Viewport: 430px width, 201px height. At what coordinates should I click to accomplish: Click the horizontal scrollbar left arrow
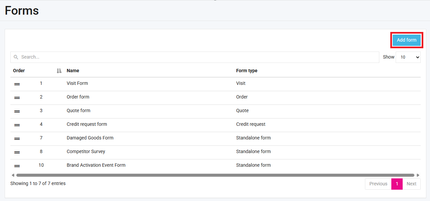(13, 175)
